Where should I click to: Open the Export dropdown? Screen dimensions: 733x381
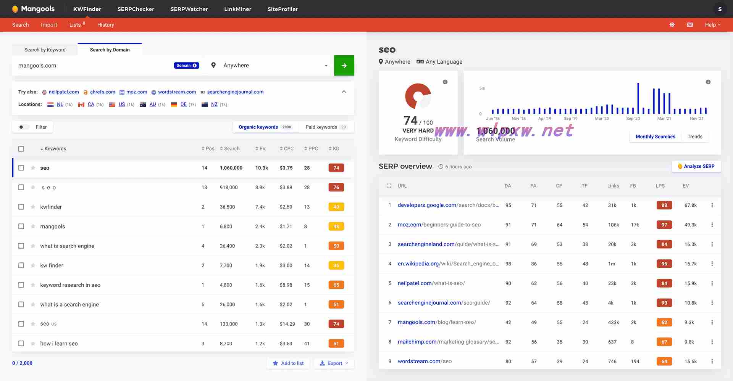(x=334, y=363)
